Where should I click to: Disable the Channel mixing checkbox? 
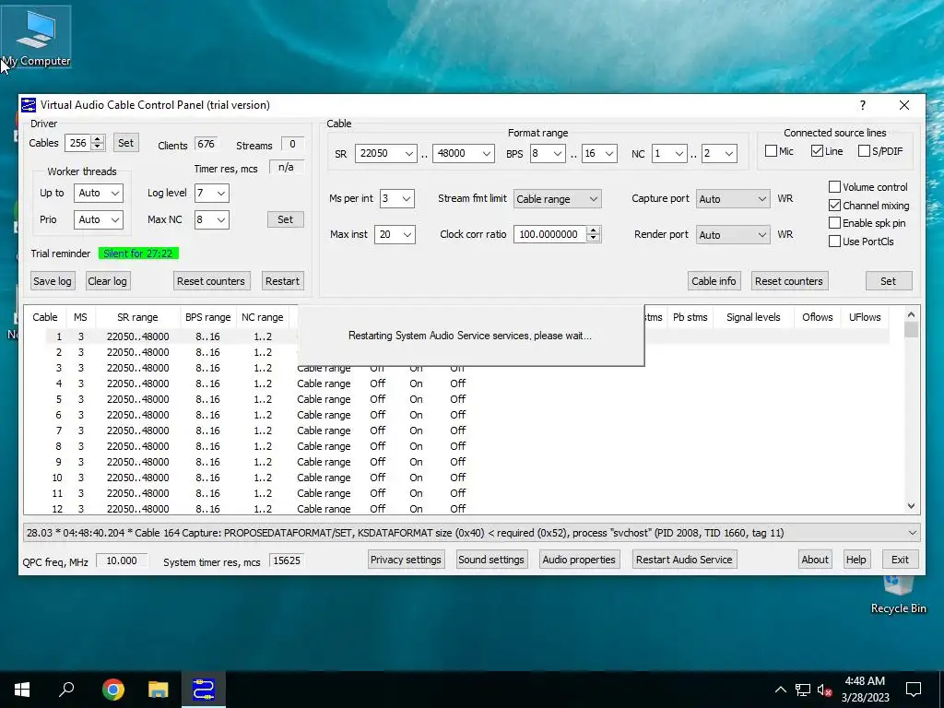(834, 206)
